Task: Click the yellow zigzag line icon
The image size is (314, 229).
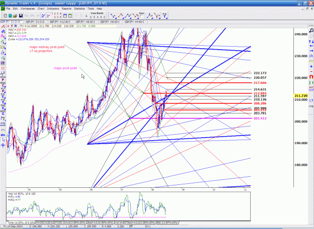Action: (x=311, y=61)
